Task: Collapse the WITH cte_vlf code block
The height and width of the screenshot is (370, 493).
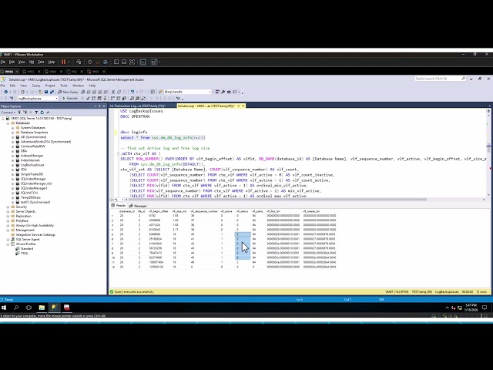Action: click(119, 153)
